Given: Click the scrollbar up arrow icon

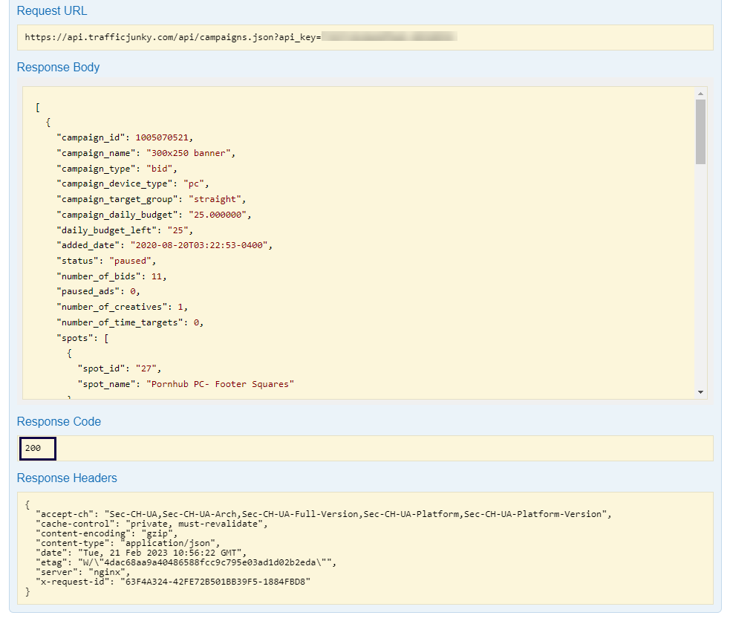Looking at the screenshot, I should [x=699, y=93].
